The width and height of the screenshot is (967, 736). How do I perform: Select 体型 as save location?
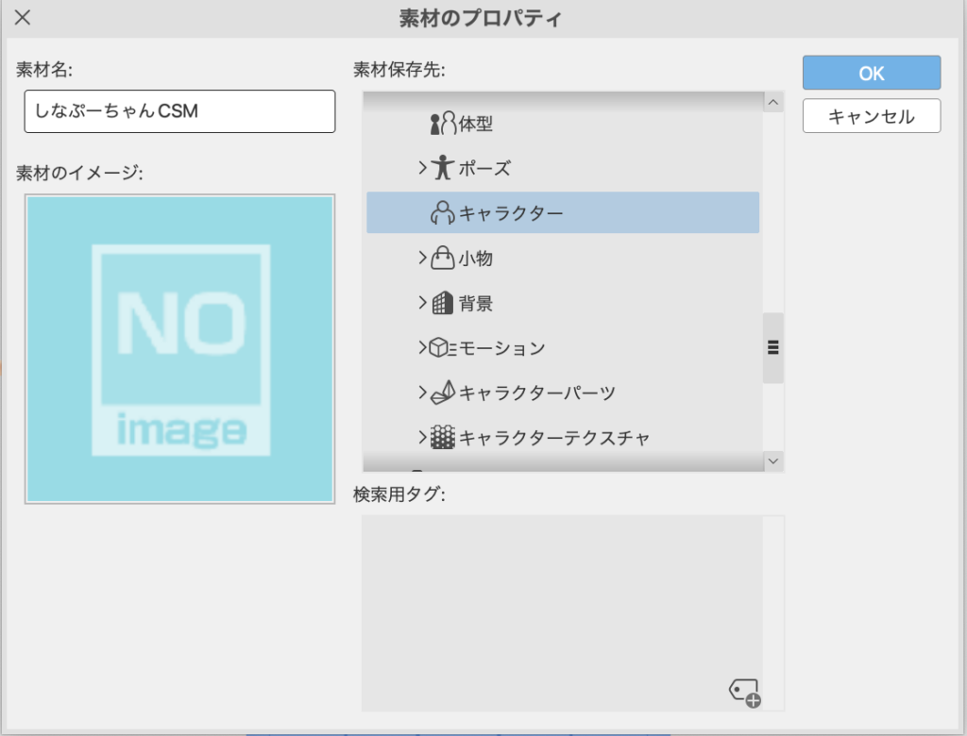(563, 124)
